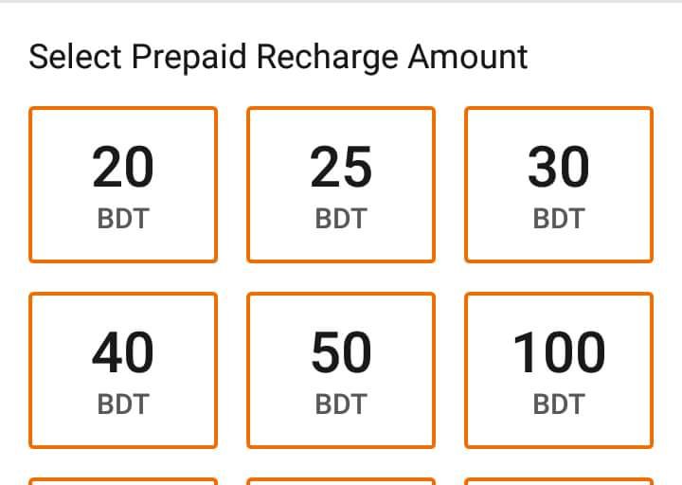Viewport: 682px width, 485px height.
Task: Click the word 'Prepaid' in the heading
Action: (x=189, y=57)
